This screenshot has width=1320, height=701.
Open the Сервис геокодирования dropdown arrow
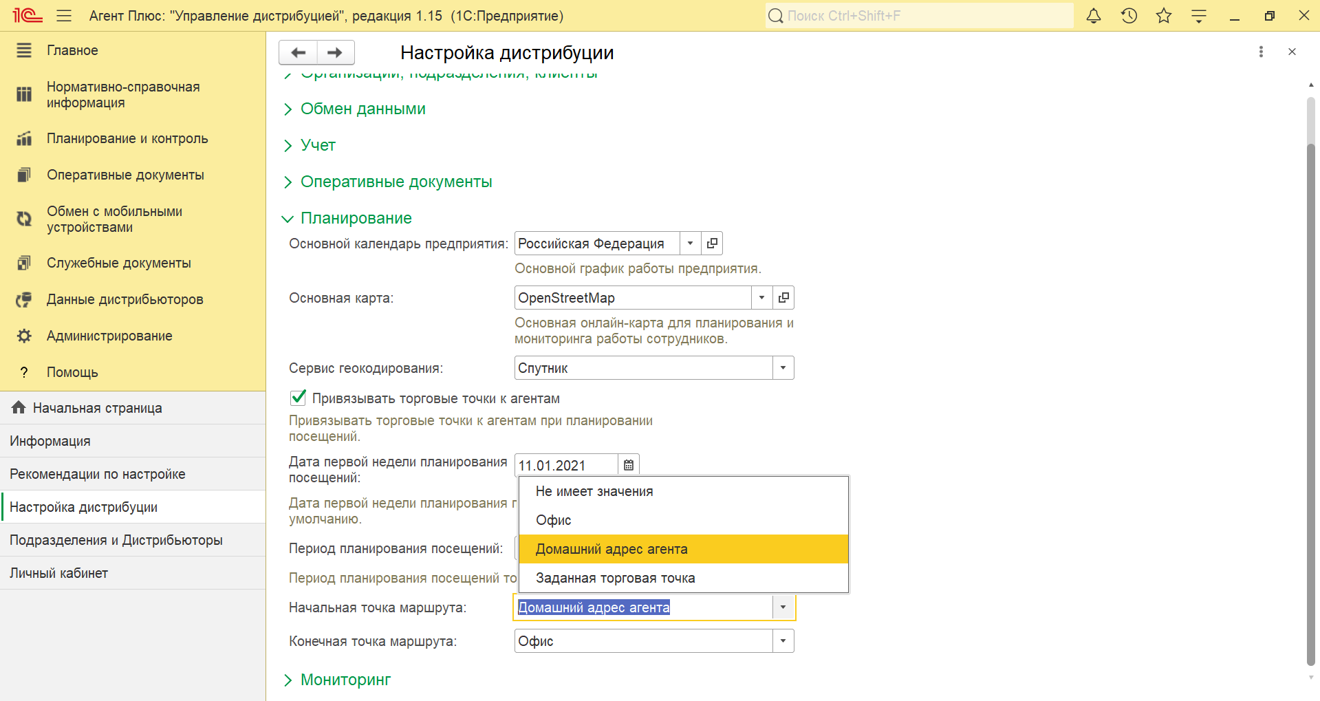click(783, 367)
